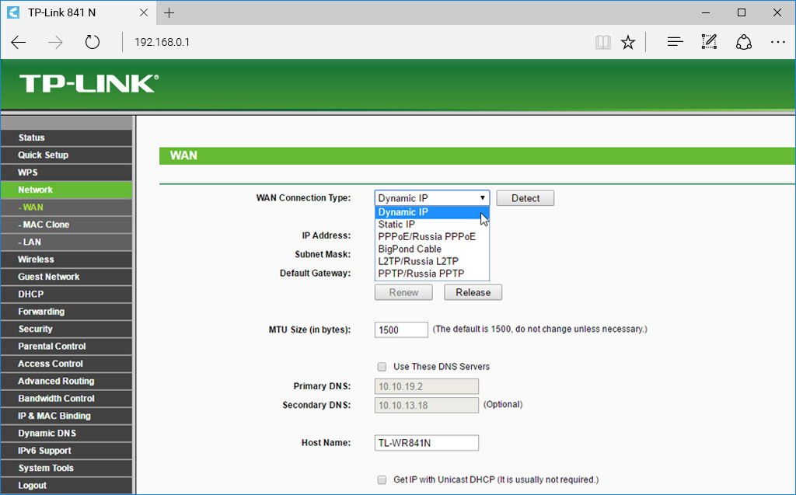
Task: Open the Edge Hub icon
Action: [x=675, y=42]
